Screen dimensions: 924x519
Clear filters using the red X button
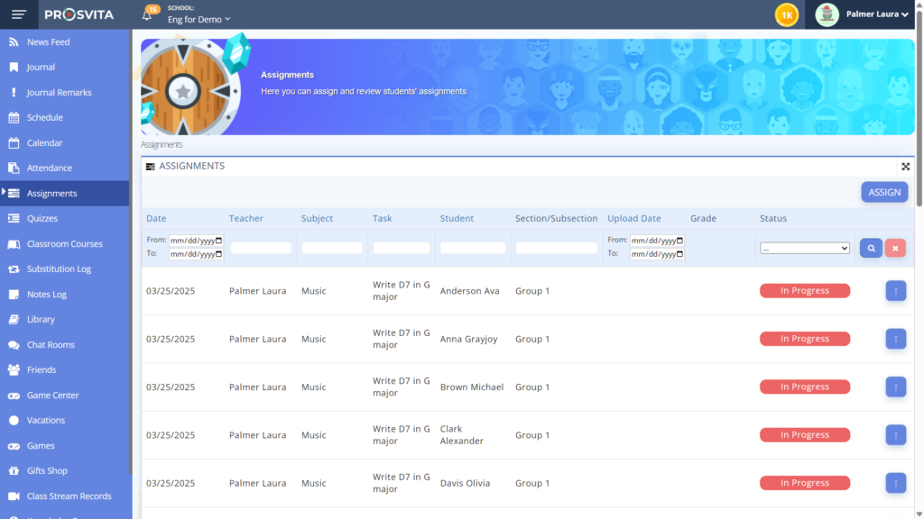[x=895, y=248]
